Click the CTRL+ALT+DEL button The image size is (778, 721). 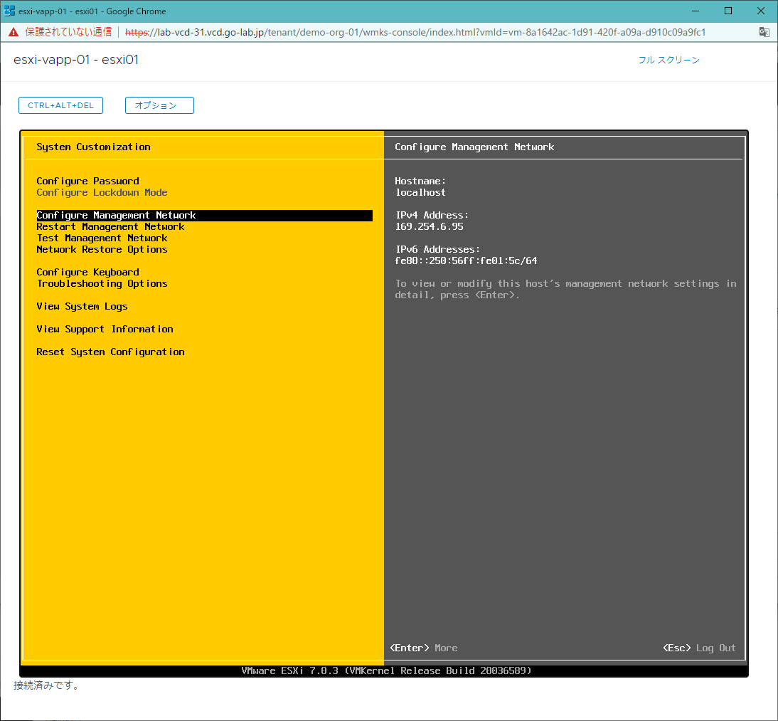tap(60, 105)
